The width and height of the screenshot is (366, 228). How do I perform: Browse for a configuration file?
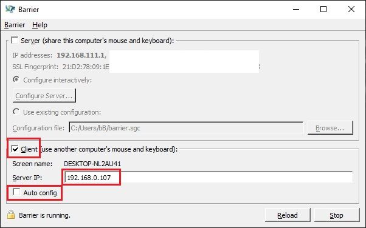point(330,128)
